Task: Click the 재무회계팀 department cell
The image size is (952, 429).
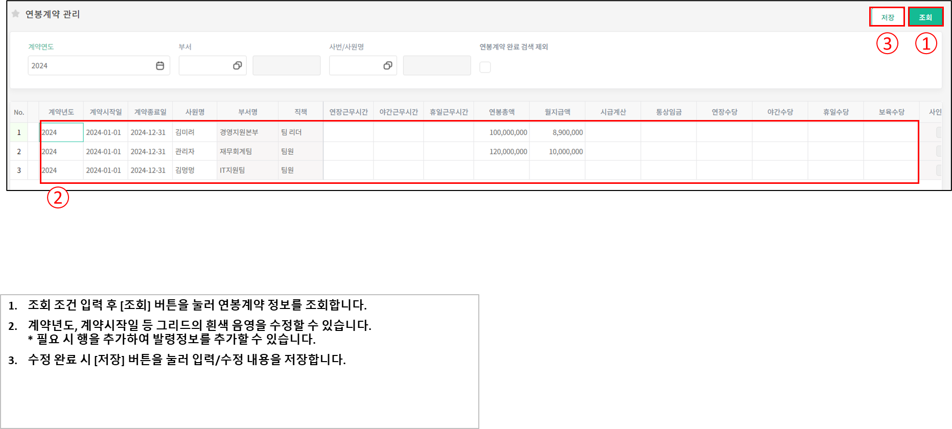Action: (x=247, y=152)
